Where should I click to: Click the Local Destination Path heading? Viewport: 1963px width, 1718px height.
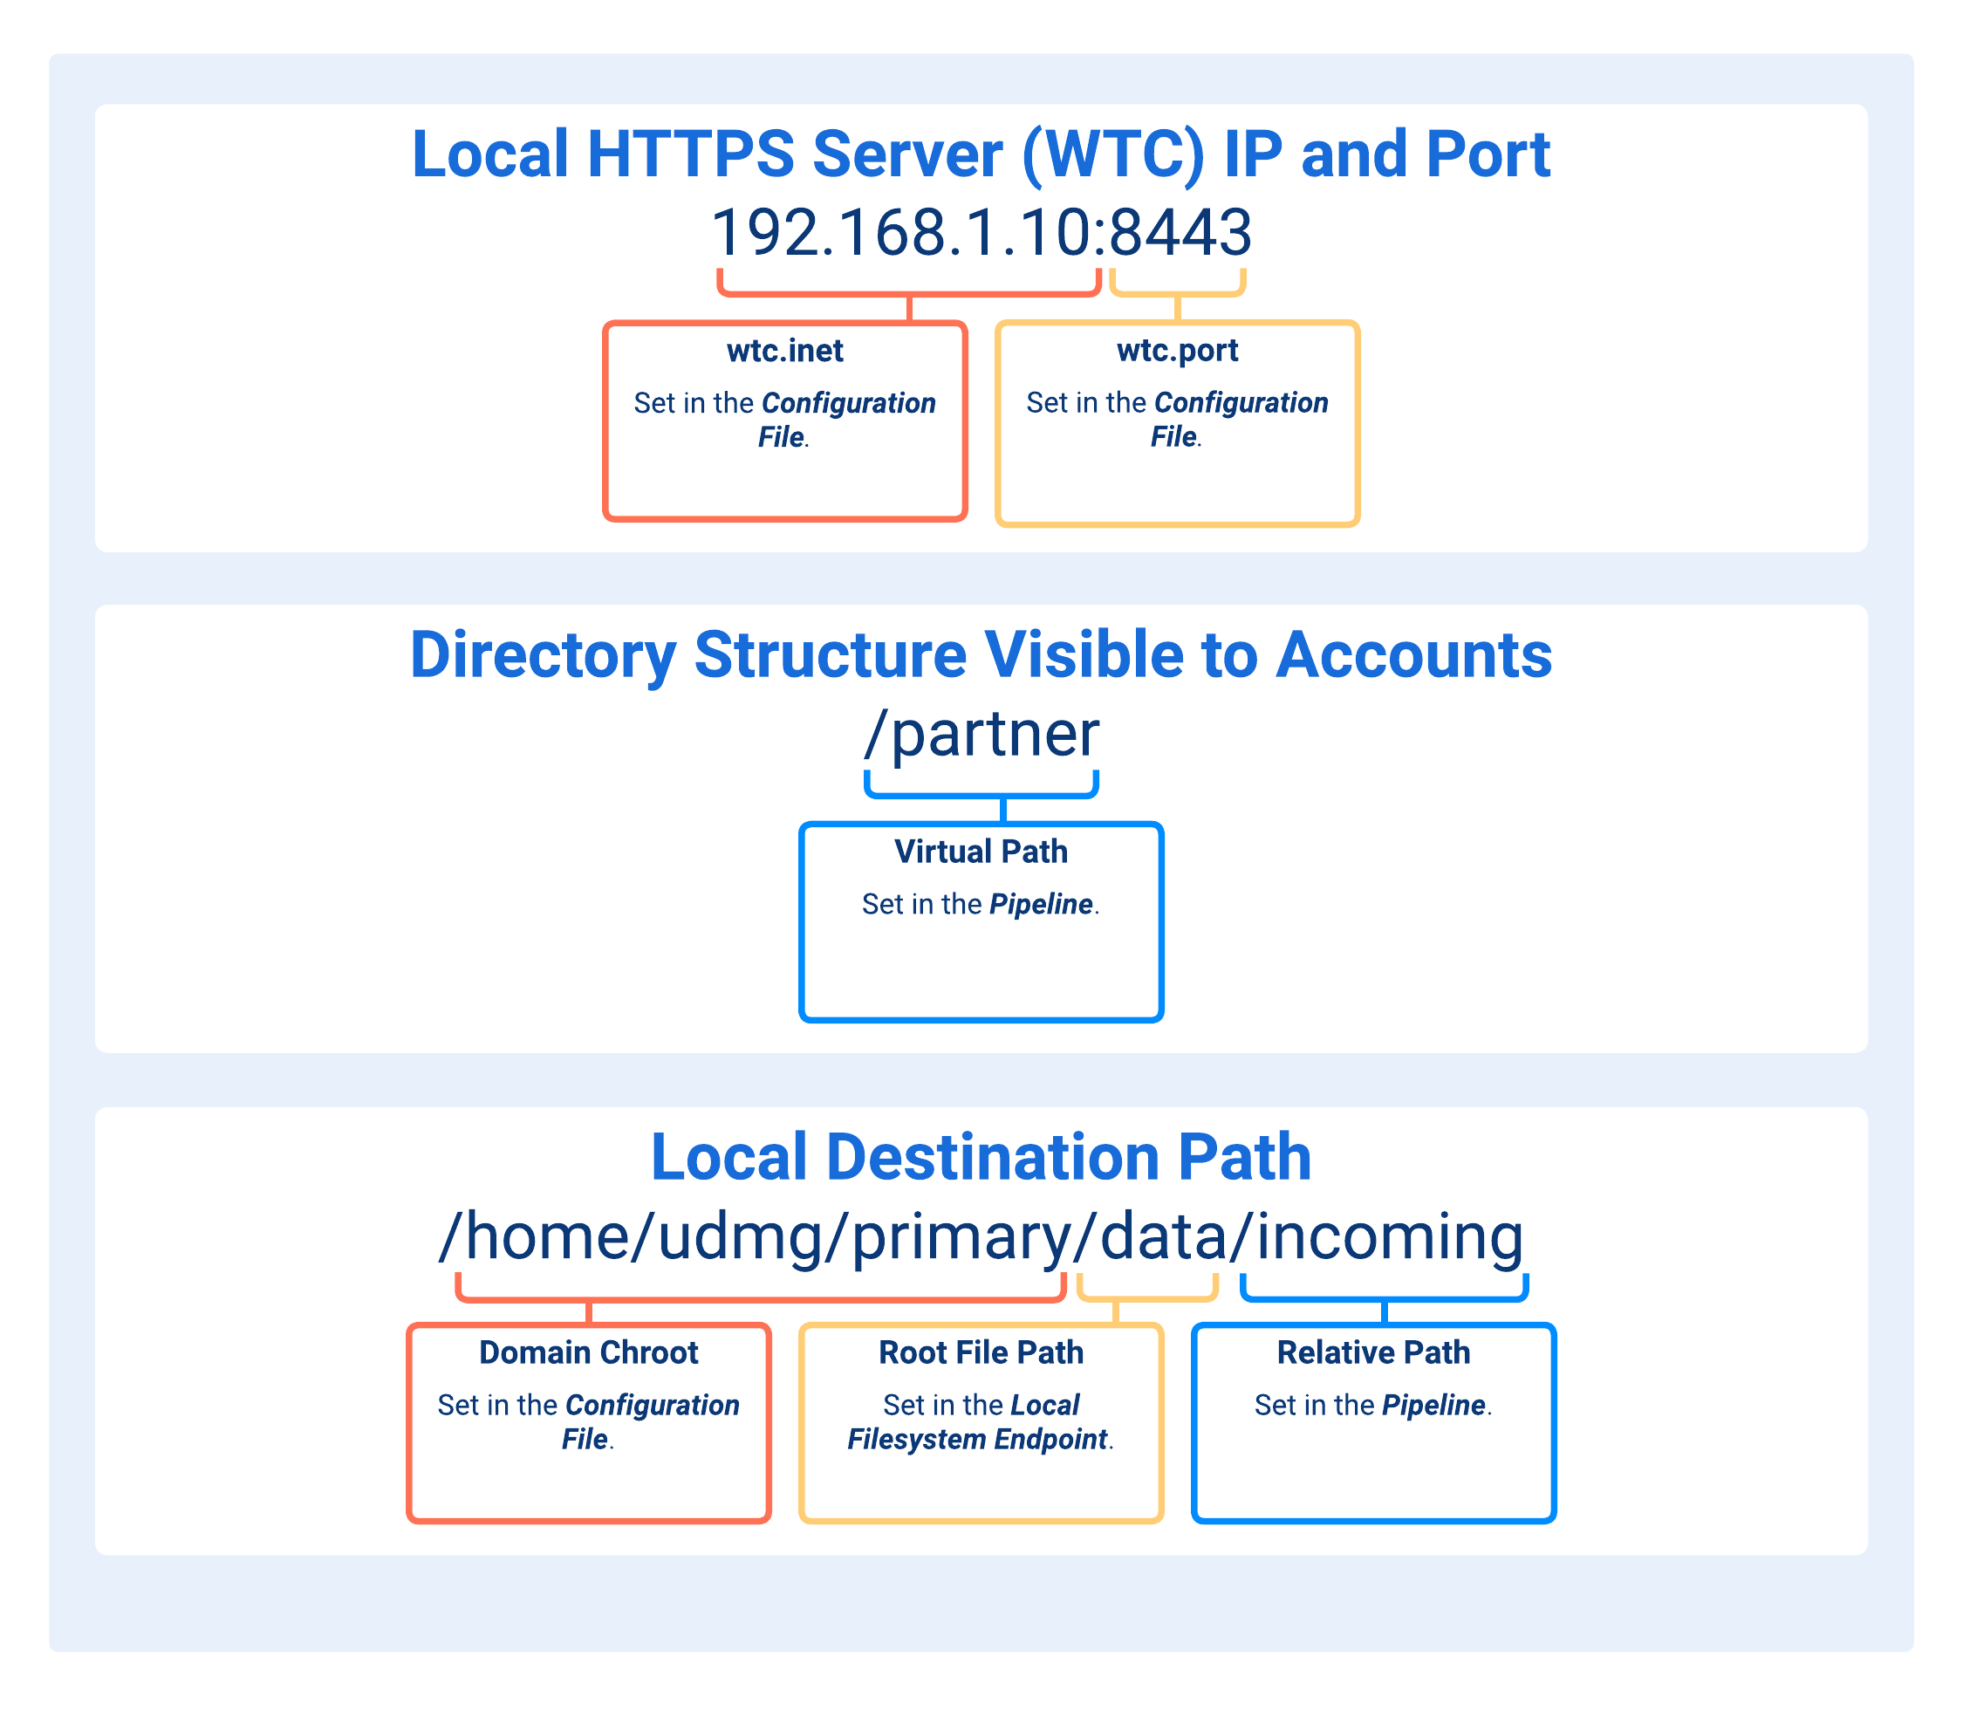pyautogui.click(x=981, y=1155)
